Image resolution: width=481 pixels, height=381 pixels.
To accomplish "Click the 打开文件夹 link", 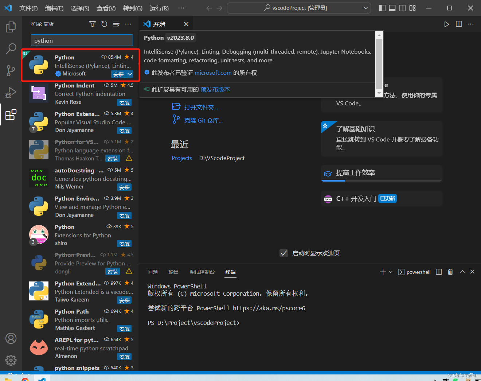I will pyautogui.click(x=201, y=107).
